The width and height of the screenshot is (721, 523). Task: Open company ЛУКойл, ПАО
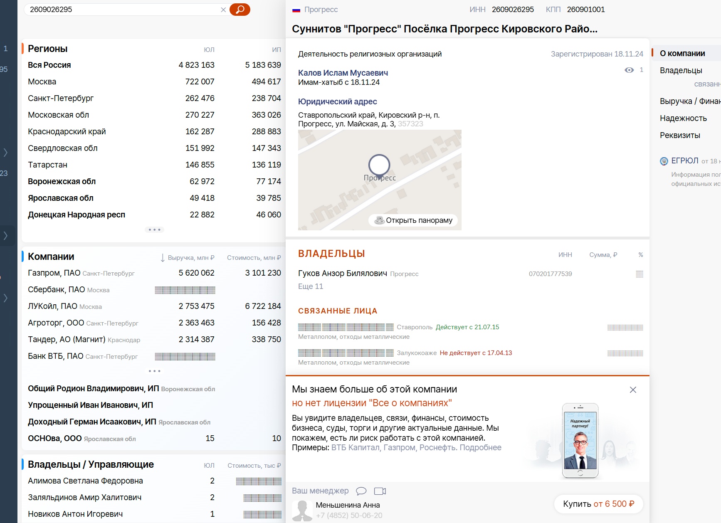coord(52,306)
